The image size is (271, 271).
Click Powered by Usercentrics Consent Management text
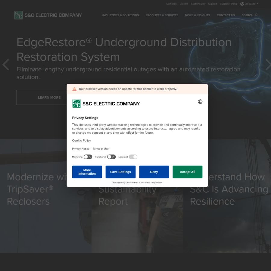tap(137, 182)
